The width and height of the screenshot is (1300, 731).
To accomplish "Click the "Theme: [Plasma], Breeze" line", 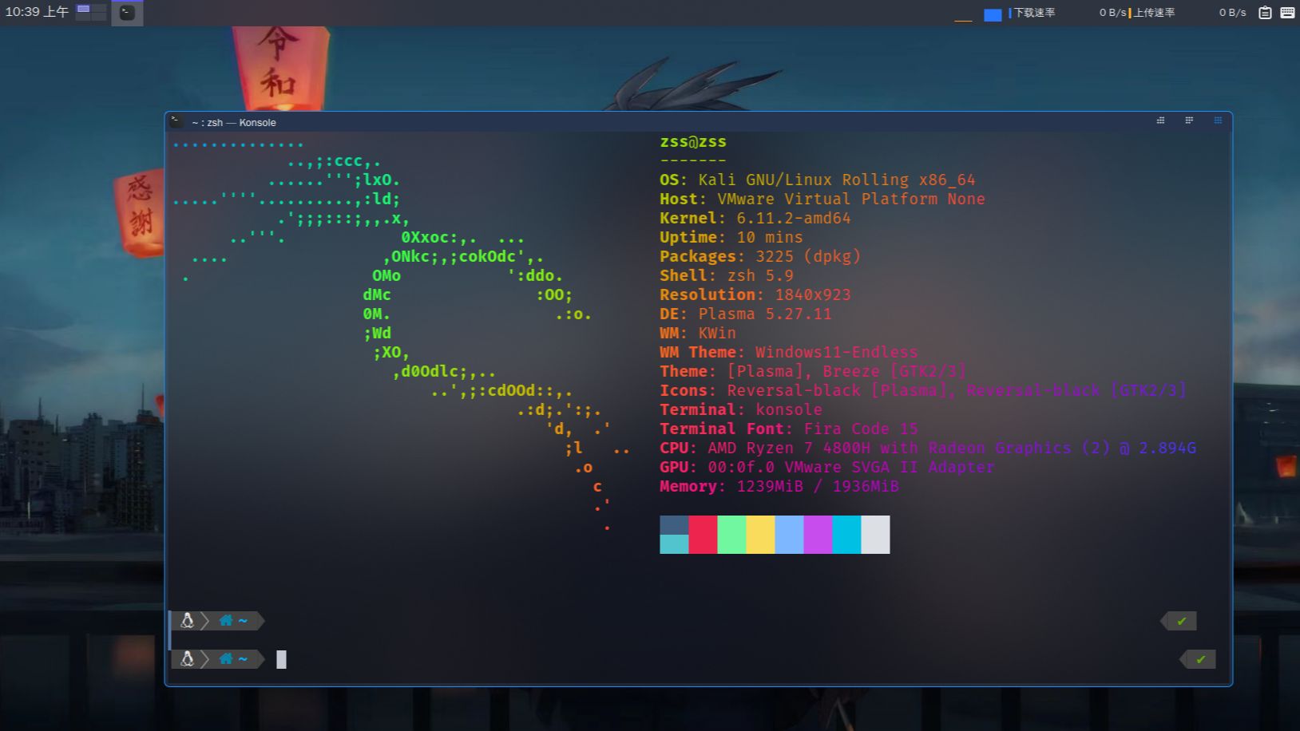I will click(x=813, y=372).
